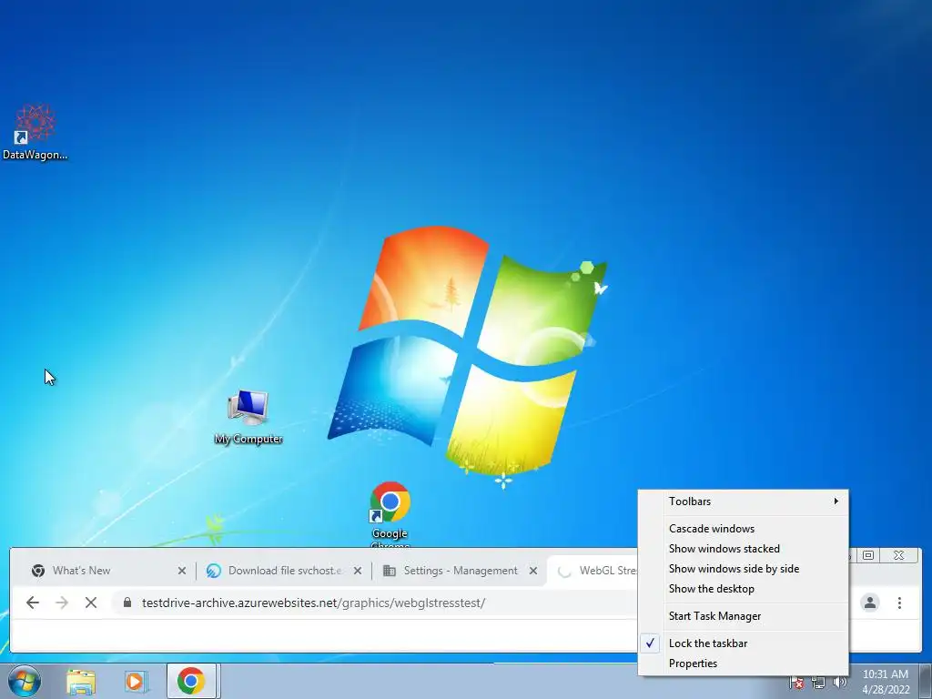Switch to the WebGL Stress tab
This screenshot has width=932, height=699.
tap(593, 571)
